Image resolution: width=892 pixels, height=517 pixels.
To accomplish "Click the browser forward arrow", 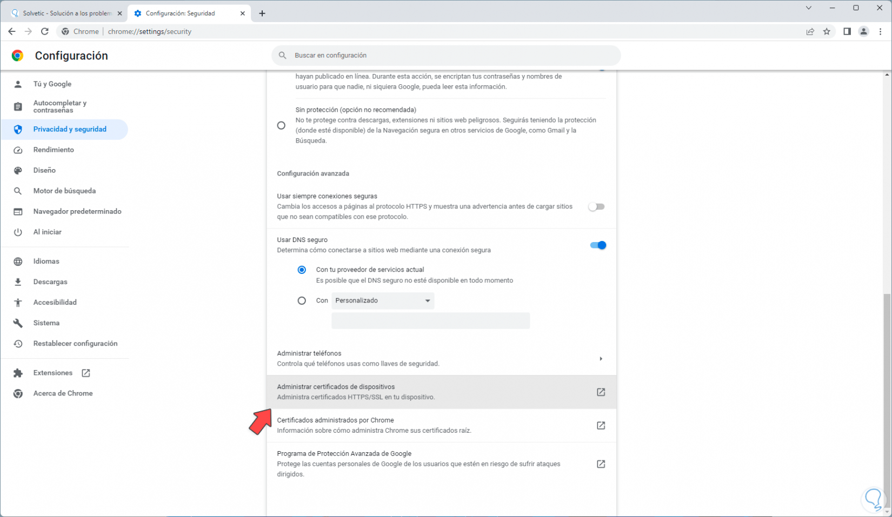I will pyautogui.click(x=28, y=31).
